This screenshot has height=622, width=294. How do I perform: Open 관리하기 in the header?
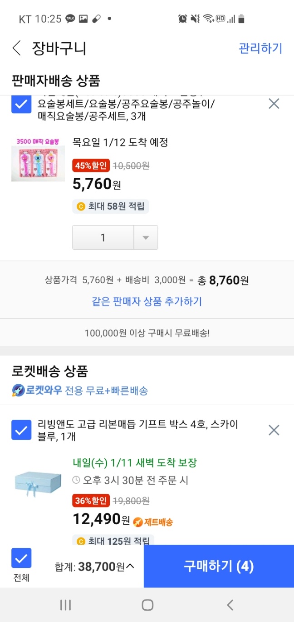[260, 48]
